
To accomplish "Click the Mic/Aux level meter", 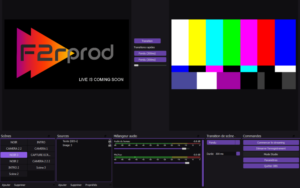I will click(x=157, y=158).
